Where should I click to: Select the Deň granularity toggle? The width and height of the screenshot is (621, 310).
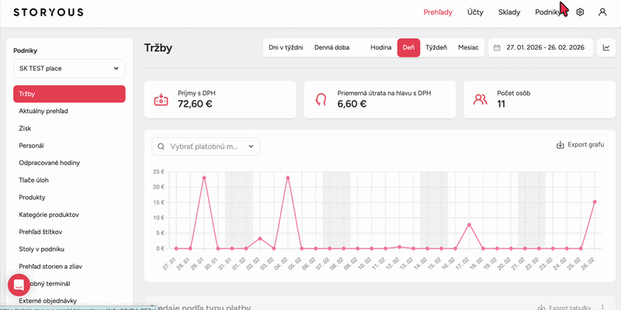point(408,47)
